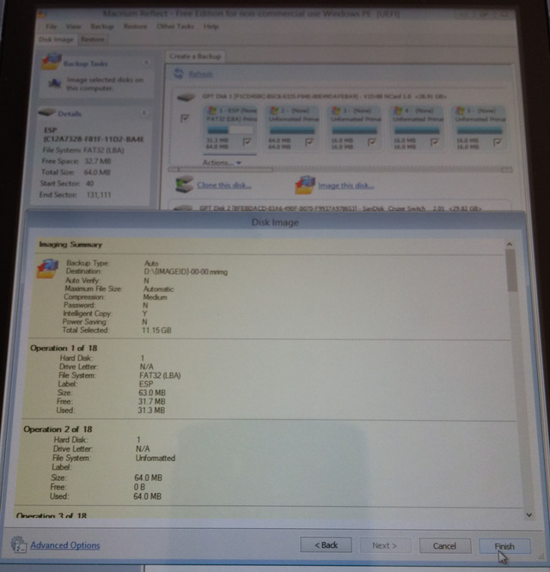Click summary scrollbar down arrow
Screen dimensions: 550x572
click(x=529, y=514)
